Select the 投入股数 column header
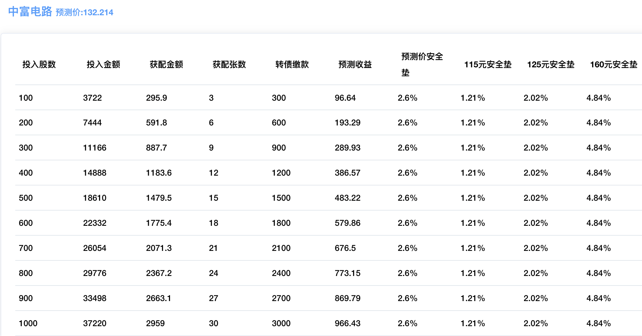 pos(39,64)
